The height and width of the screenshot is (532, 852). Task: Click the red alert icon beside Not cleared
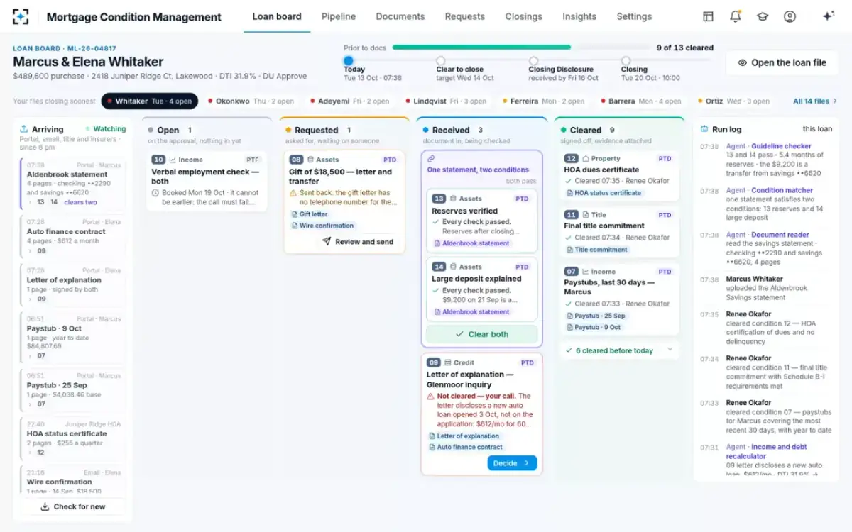[431, 397]
